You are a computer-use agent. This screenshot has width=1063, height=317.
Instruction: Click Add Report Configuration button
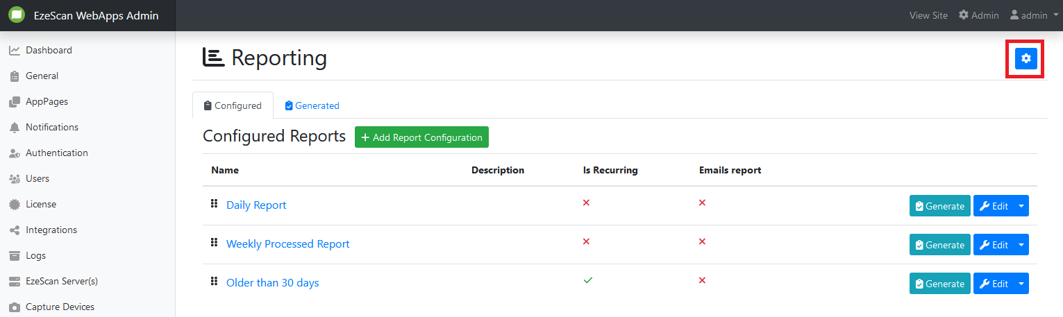tap(421, 137)
